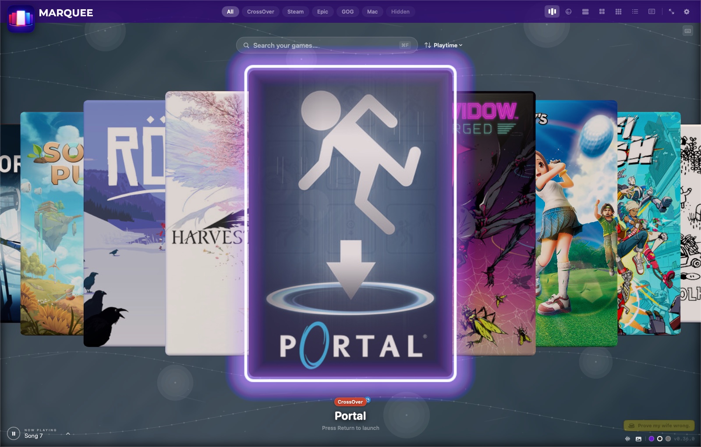
Task: Expand the music player chevron
Action: (x=68, y=434)
